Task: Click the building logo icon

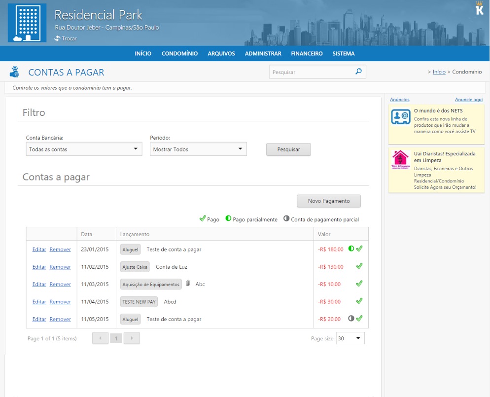Action: (x=27, y=23)
